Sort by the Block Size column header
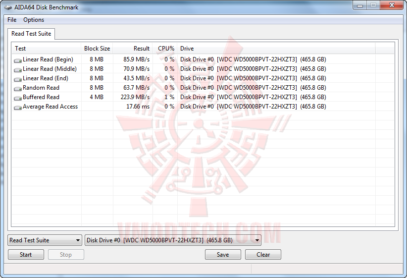The width and height of the screenshot is (407, 278). [x=97, y=49]
